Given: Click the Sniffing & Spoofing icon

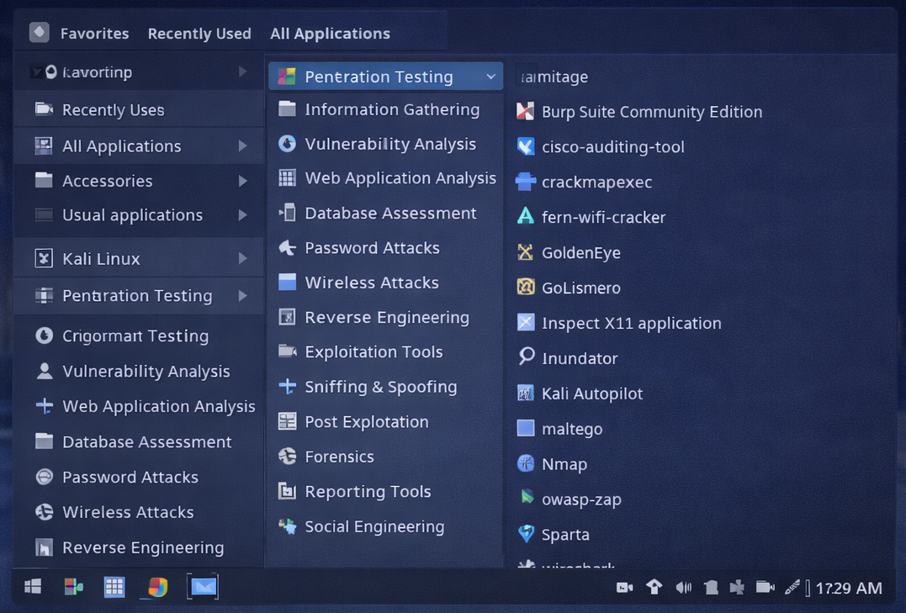Looking at the screenshot, I should [287, 387].
